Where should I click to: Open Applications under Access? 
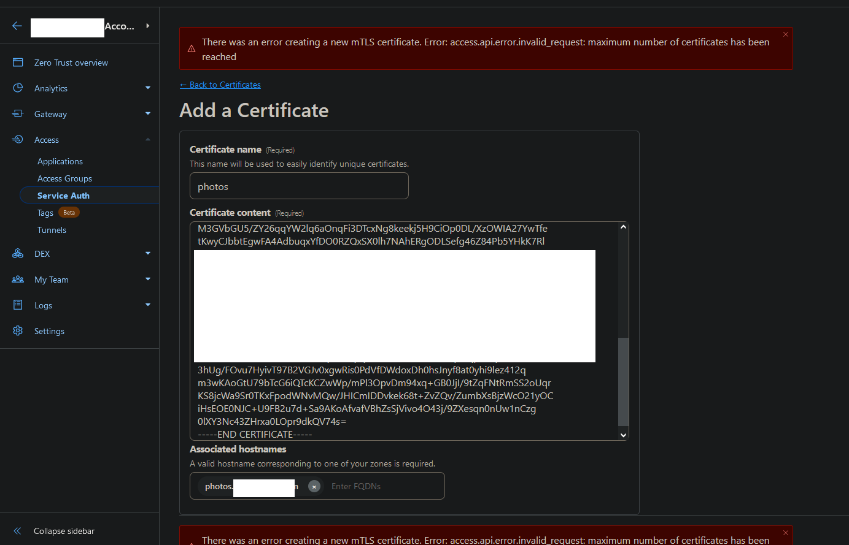(60, 161)
